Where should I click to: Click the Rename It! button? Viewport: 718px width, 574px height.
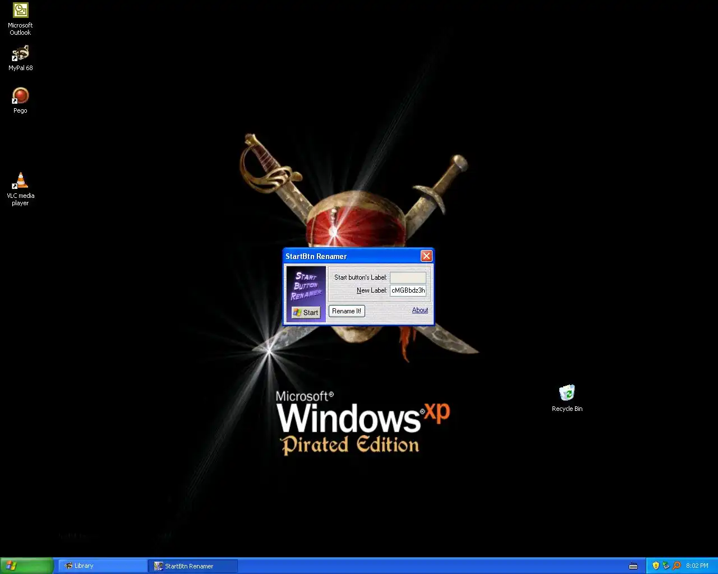[x=347, y=311]
